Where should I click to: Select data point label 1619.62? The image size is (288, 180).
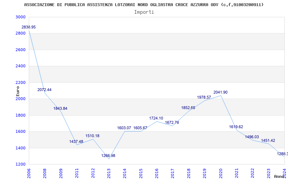[236, 127]
